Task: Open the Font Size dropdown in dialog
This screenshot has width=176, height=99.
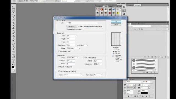Action: point(98,75)
